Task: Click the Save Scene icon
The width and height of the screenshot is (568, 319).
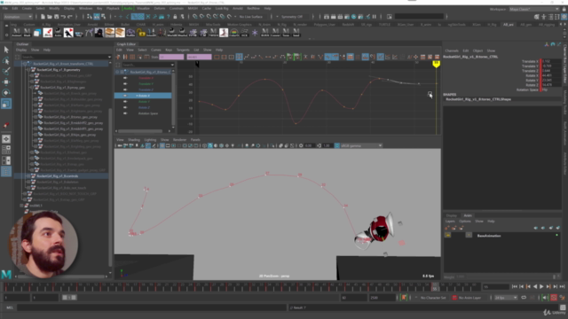Action: 57,17
